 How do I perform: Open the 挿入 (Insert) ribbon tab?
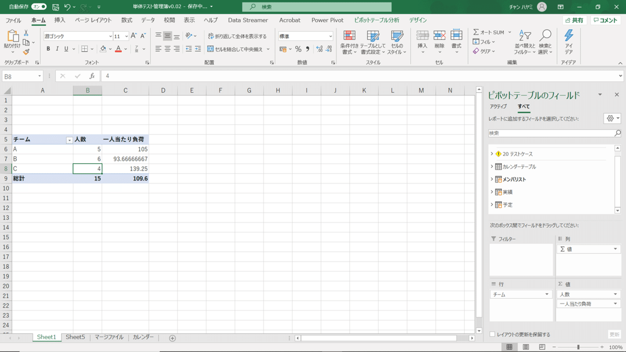pyautogui.click(x=60, y=20)
